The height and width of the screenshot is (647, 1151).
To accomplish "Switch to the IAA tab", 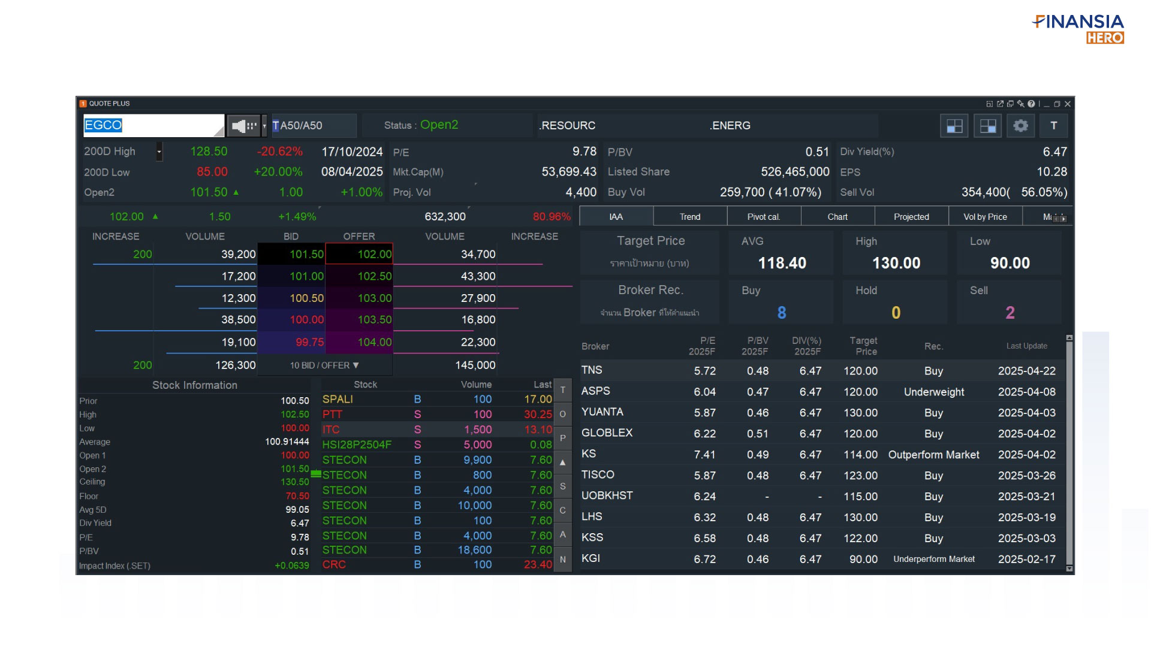I will click(x=616, y=217).
